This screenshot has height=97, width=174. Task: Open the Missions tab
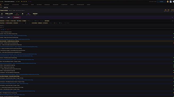coord(6,5)
